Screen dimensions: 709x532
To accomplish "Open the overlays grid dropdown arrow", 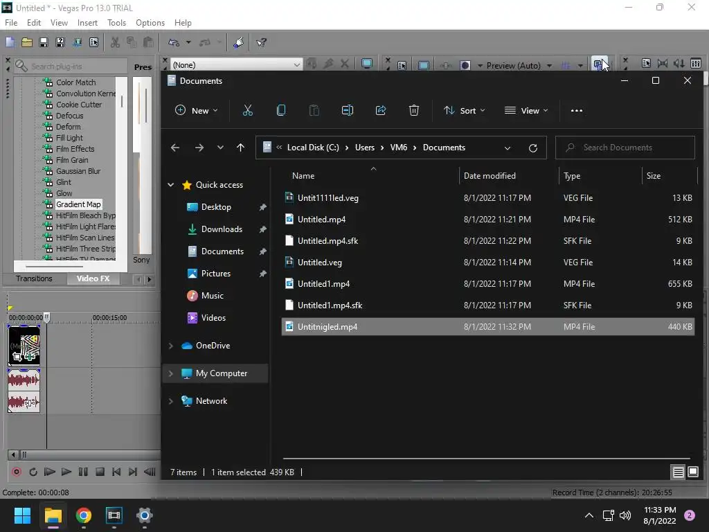I will (x=580, y=66).
